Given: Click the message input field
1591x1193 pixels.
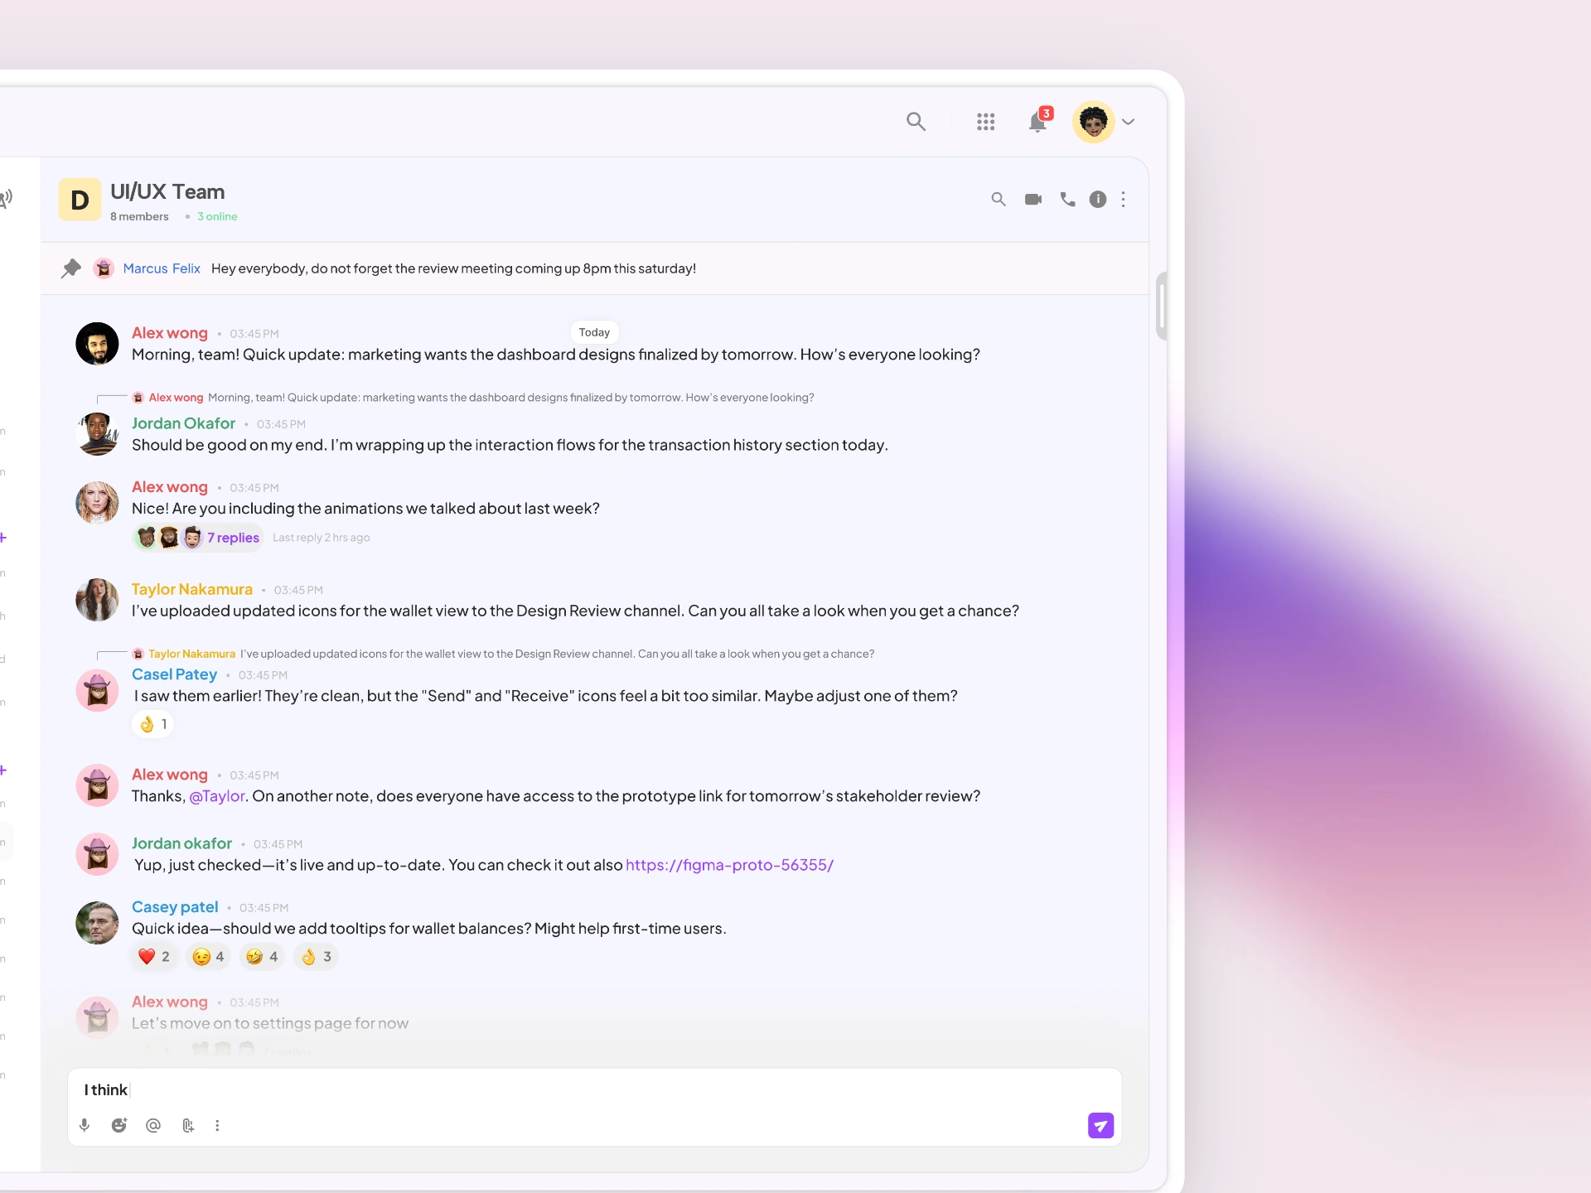Looking at the screenshot, I should 594,1090.
